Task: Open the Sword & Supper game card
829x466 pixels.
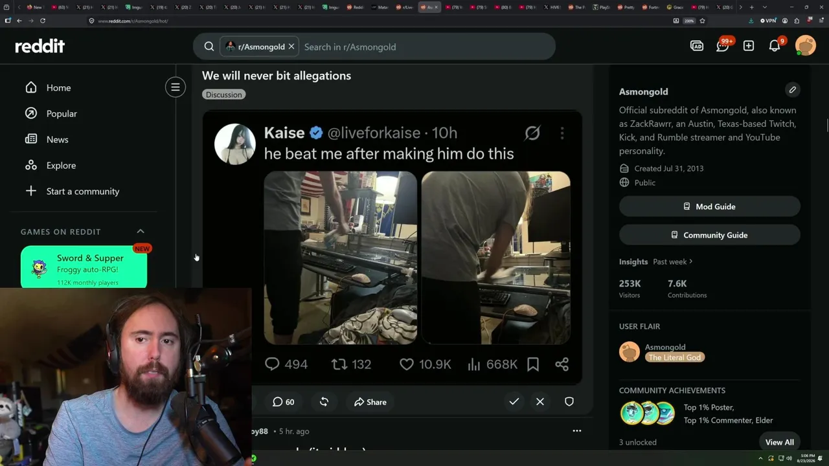Action: pos(84,267)
